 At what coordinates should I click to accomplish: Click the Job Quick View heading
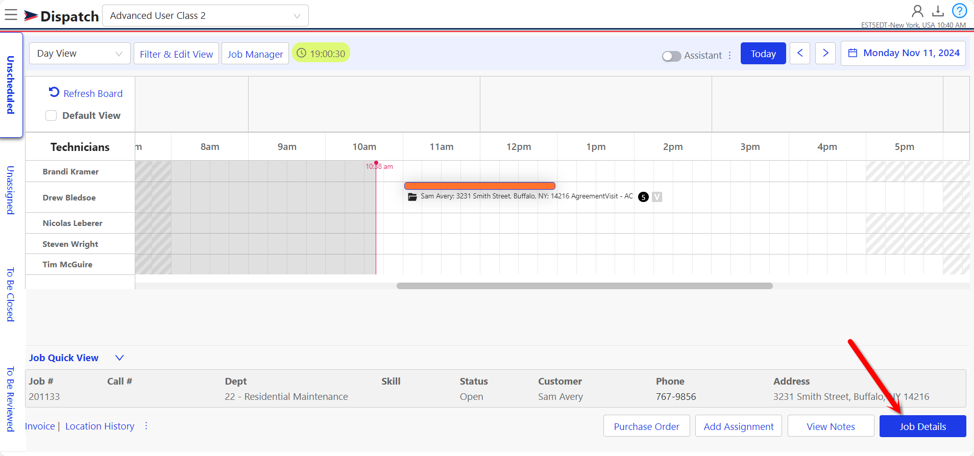point(64,358)
